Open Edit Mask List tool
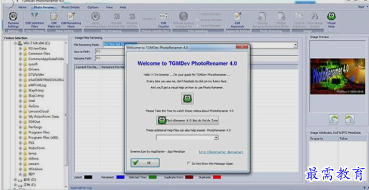 point(54,17)
